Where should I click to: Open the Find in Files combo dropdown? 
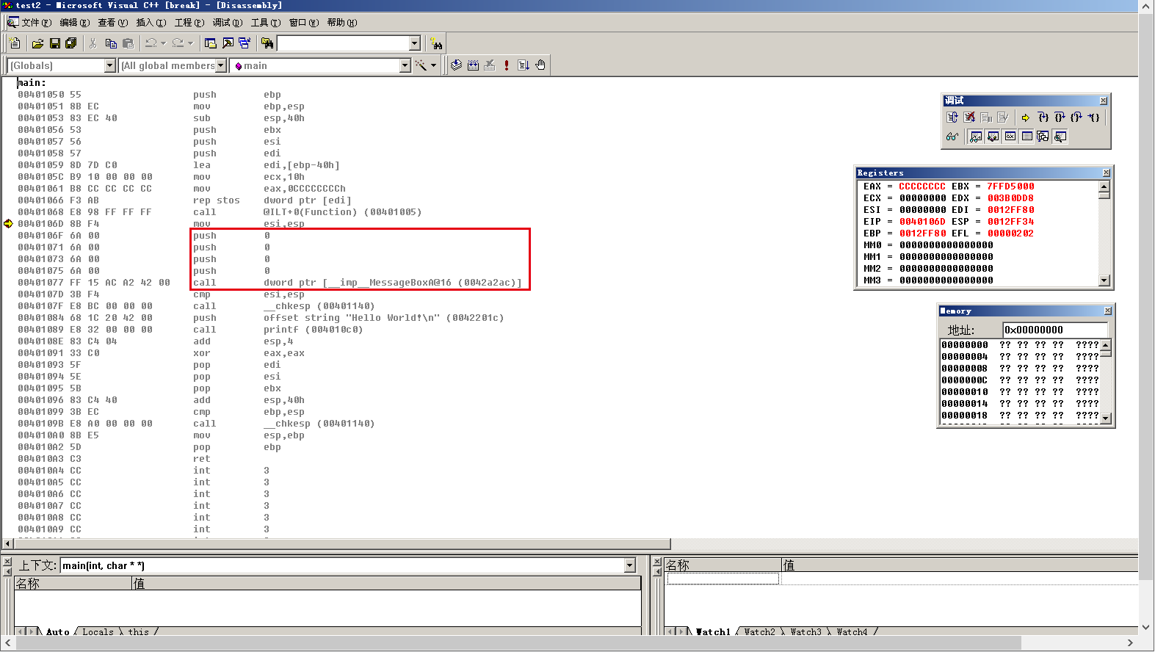pyautogui.click(x=414, y=43)
